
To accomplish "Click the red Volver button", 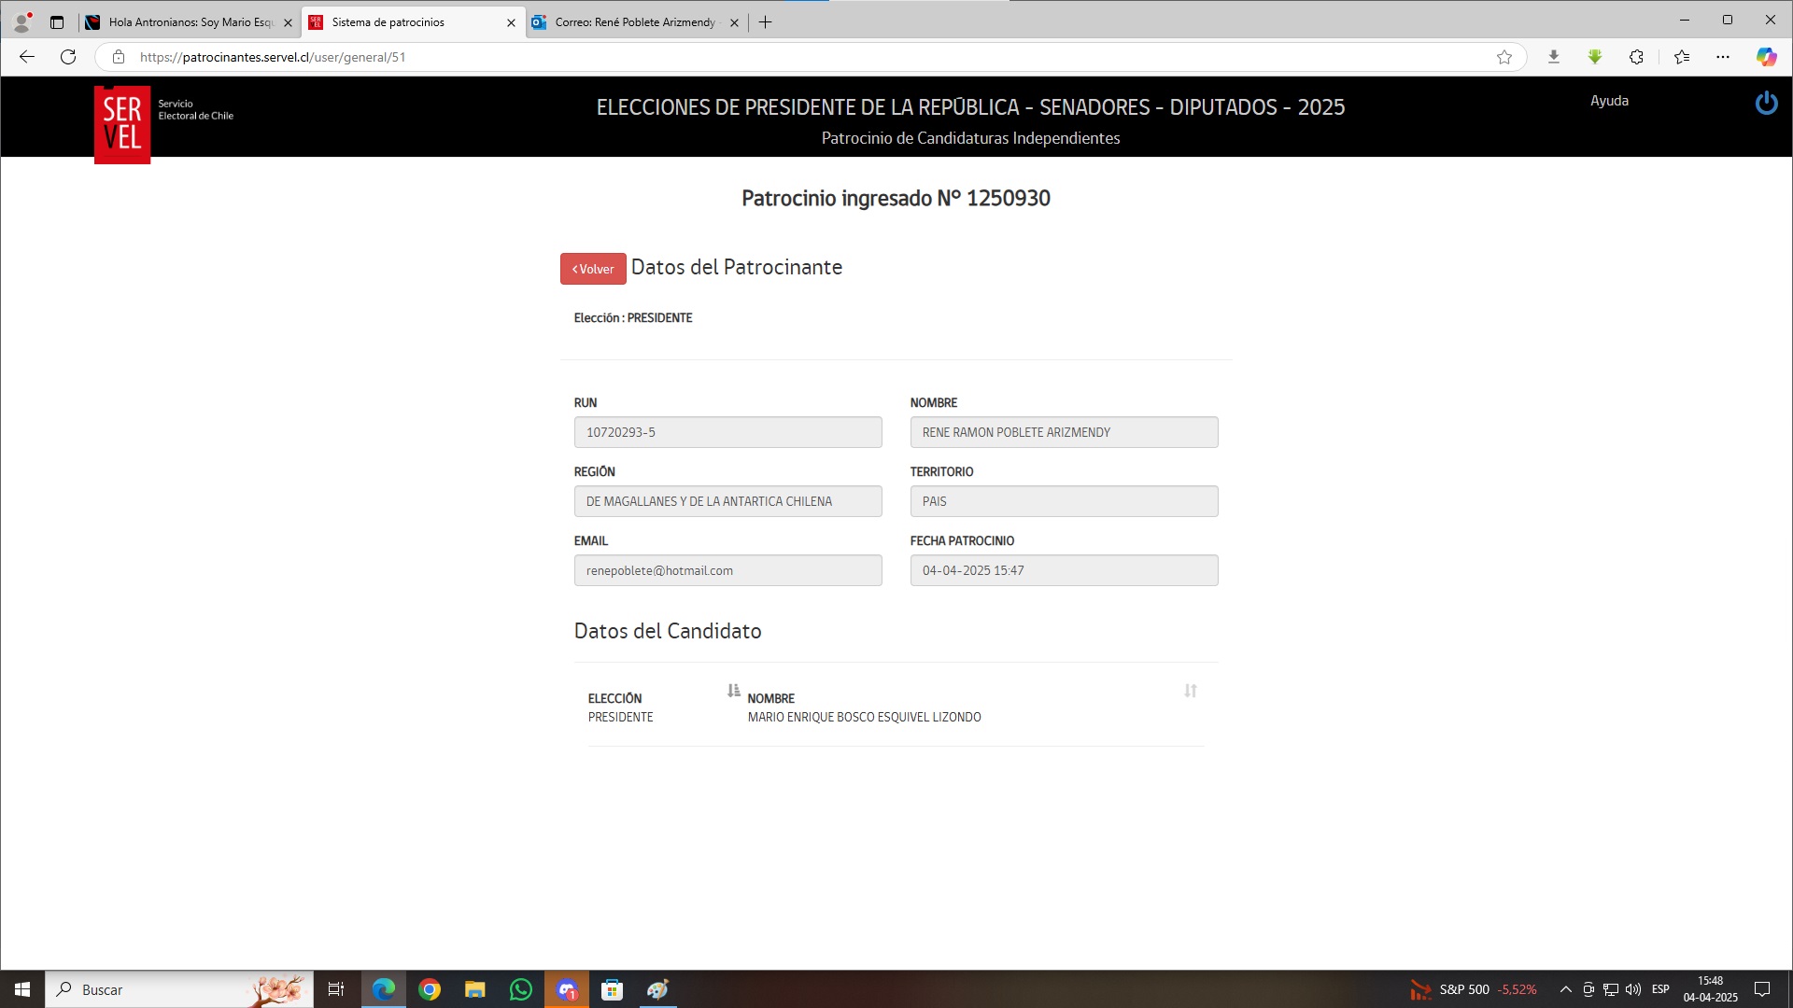I will tap(593, 269).
